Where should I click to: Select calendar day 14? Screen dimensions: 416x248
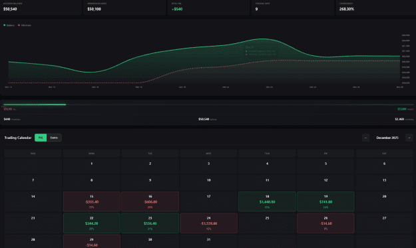[33, 201]
